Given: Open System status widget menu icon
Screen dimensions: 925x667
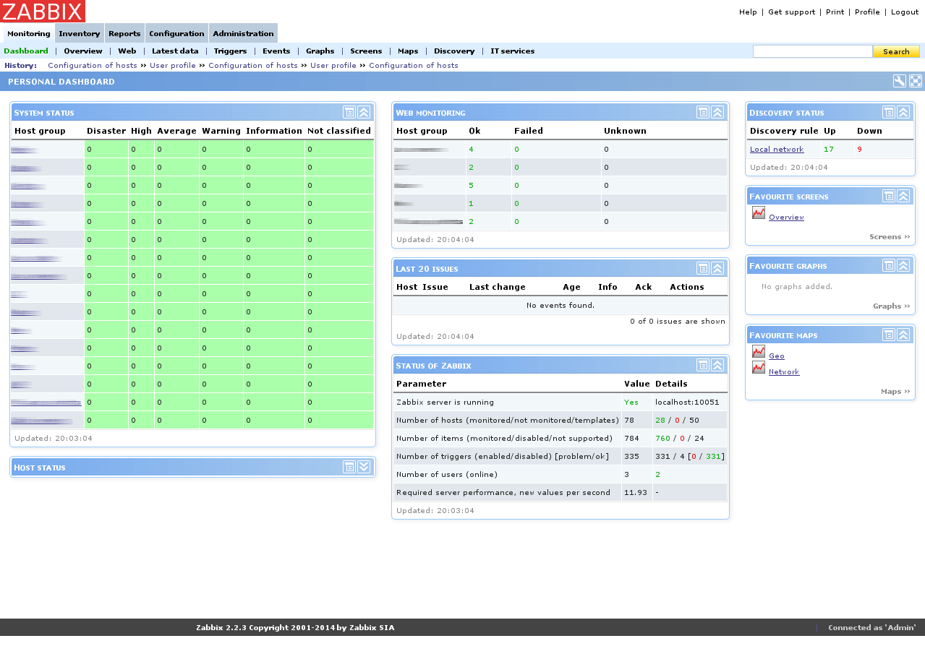Looking at the screenshot, I should tap(349, 112).
